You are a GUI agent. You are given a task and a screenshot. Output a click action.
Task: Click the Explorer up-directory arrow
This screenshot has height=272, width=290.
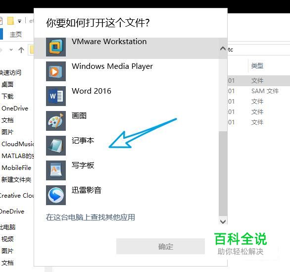click(21, 50)
